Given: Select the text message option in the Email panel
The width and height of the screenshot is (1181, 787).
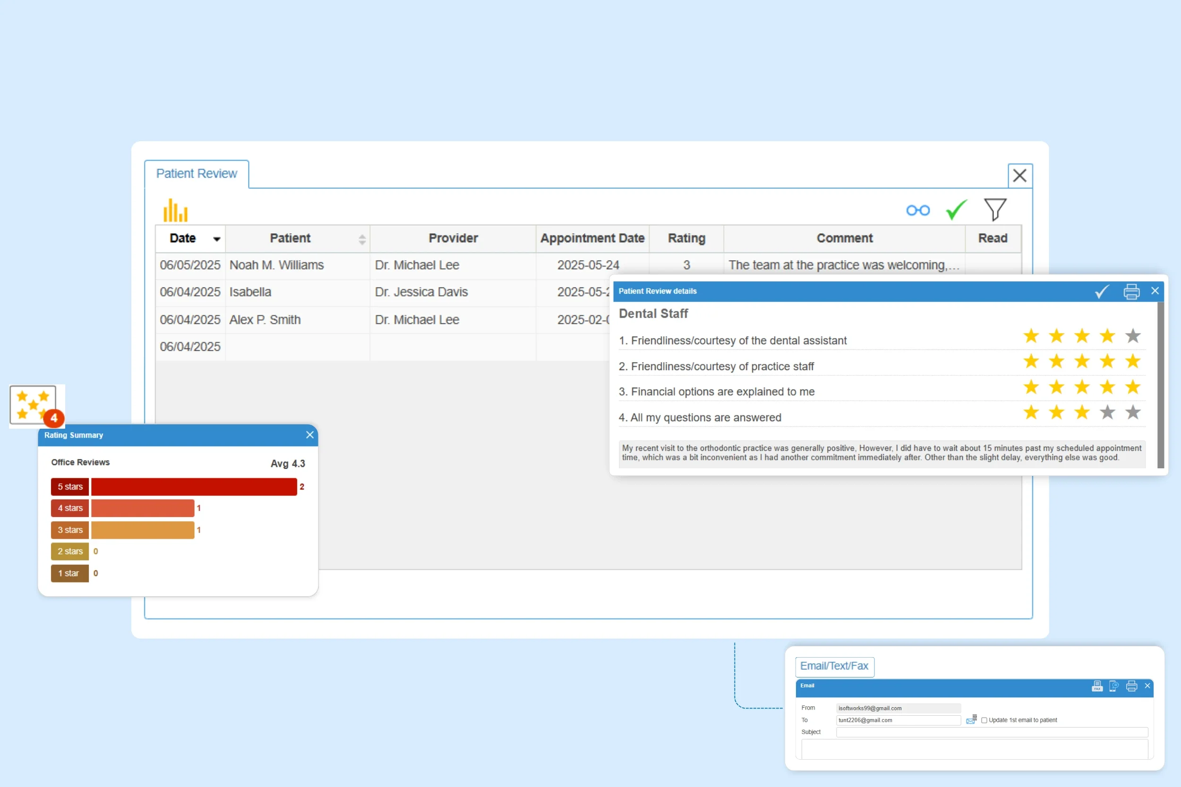Looking at the screenshot, I should 1114,686.
